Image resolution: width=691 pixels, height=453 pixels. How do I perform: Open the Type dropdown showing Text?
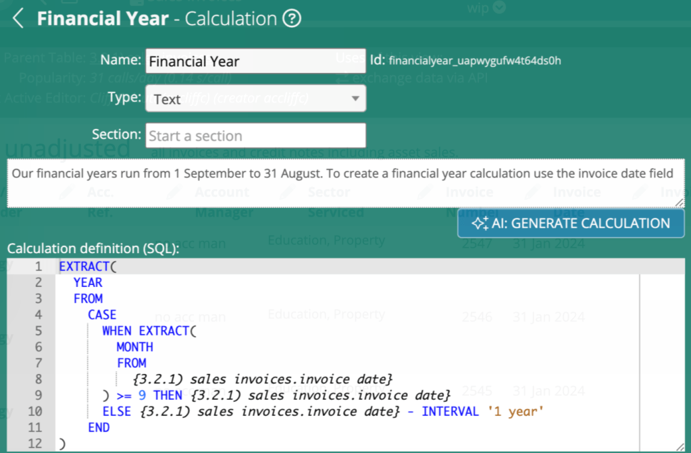pos(255,99)
